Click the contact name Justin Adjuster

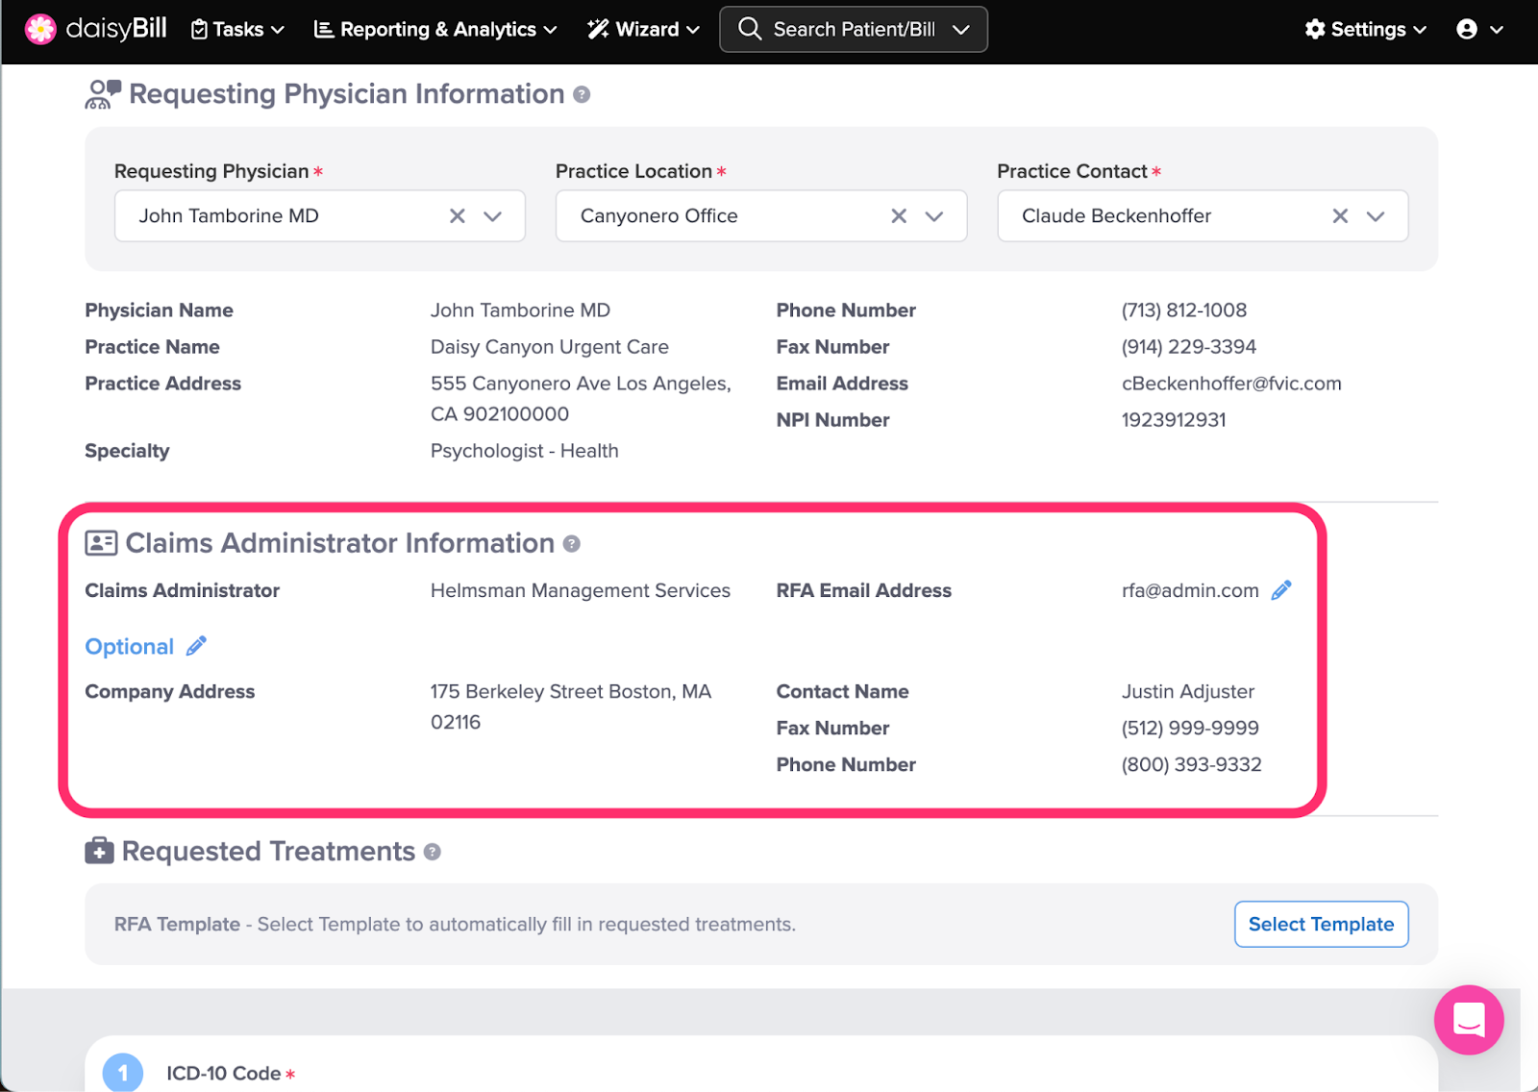click(x=1188, y=691)
